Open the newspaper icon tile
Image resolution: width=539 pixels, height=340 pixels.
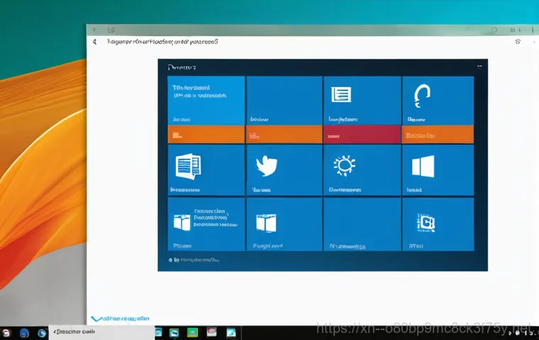pos(188,167)
